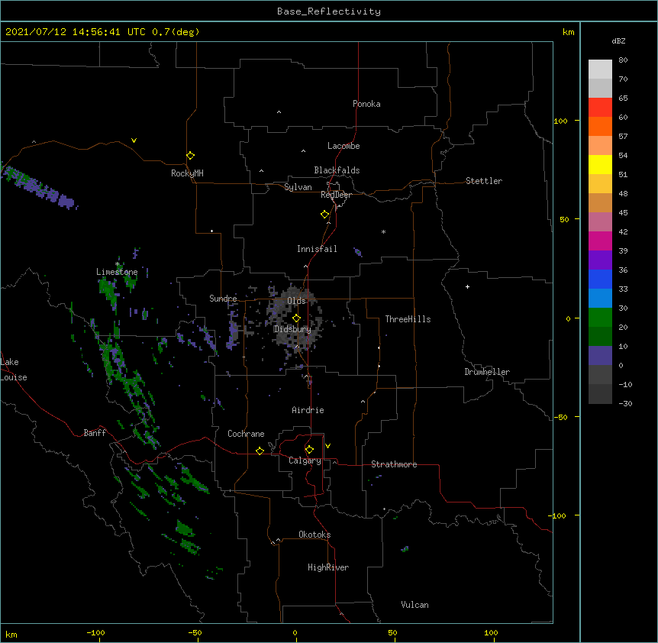Click the RedDeer city label
Viewport: 658px width, 643px height.
[336, 195]
